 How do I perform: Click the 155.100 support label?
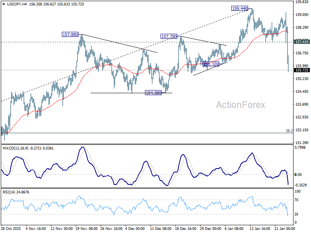tap(211, 64)
